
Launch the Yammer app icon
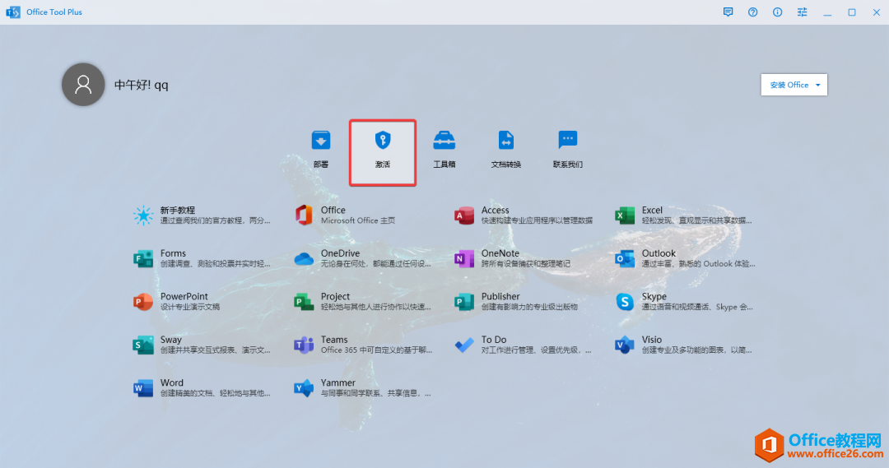(x=304, y=388)
